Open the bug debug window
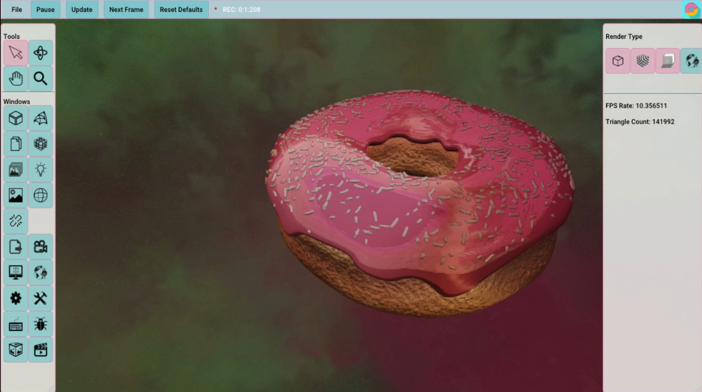The image size is (702, 392). click(x=41, y=324)
